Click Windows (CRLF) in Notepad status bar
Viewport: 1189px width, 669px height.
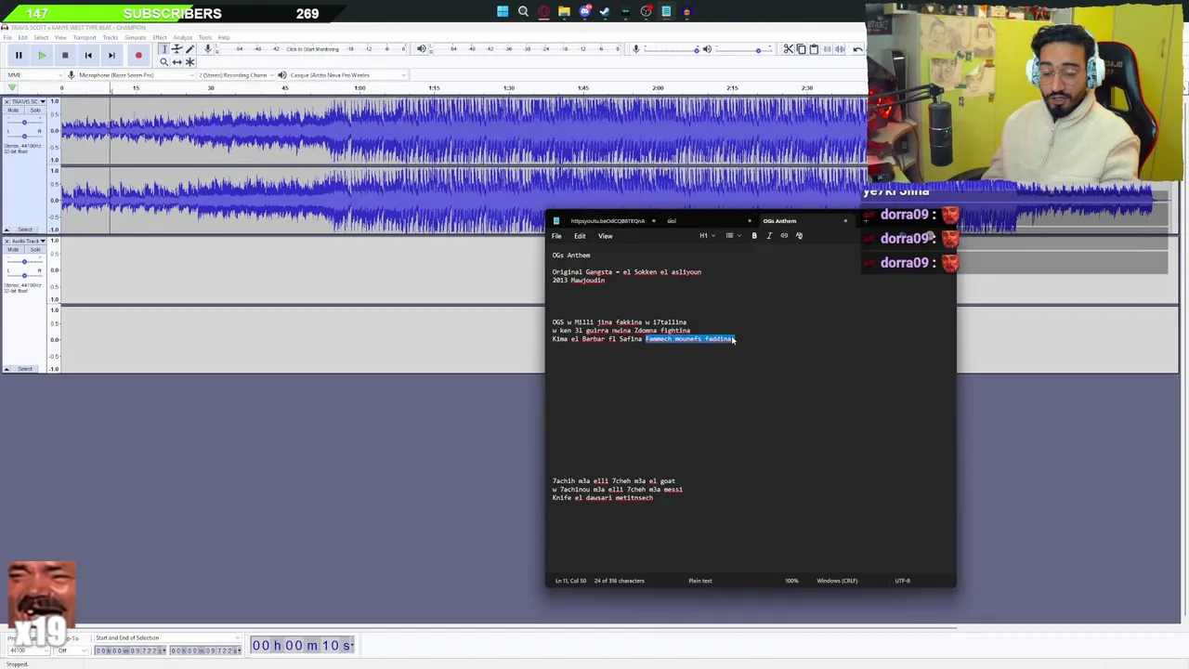click(x=837, y=581)
